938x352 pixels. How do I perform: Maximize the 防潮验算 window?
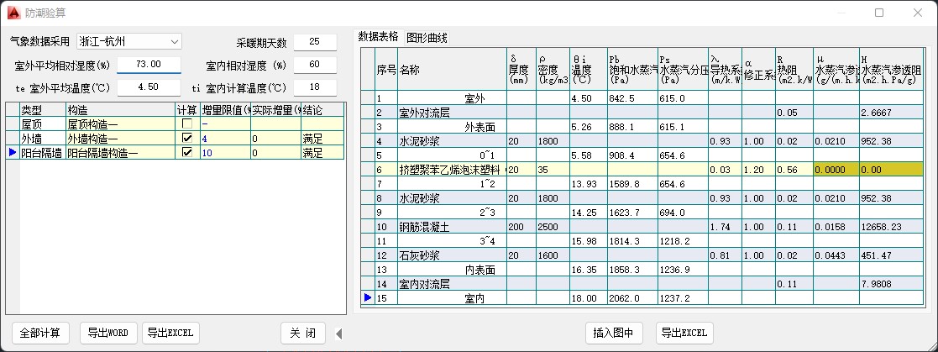click(x=879, y=13)
